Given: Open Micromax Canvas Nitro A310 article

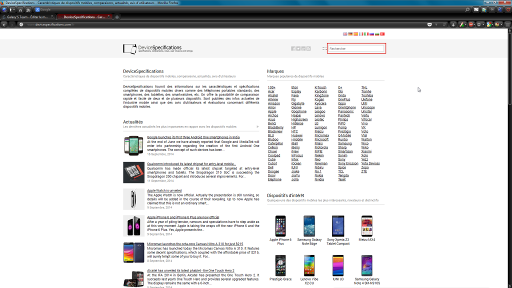Looking at the screenshot, I should (x=195, y=244).
